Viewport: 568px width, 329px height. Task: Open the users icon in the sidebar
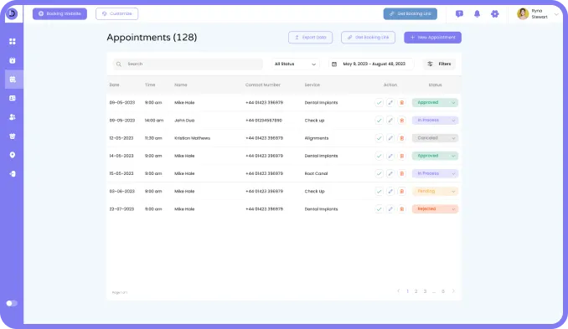(x=13, y=117)
